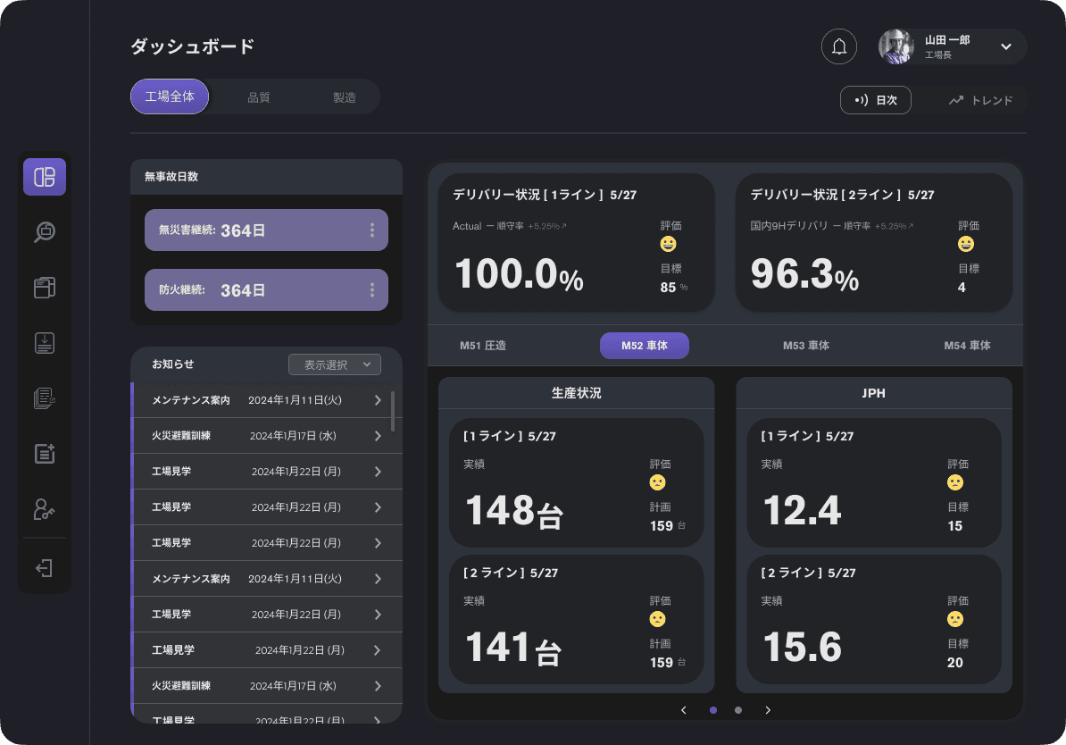This screenshot has height=745, width=1066.
Task: Open the 表示選択 display dropdown
Action: (334, 364)
